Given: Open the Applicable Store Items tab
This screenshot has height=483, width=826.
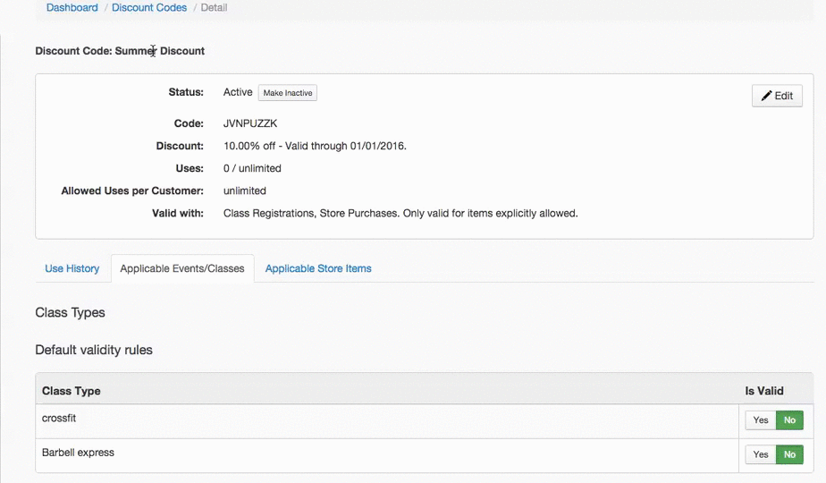Looking at the screenshot, I should (318, 268).
